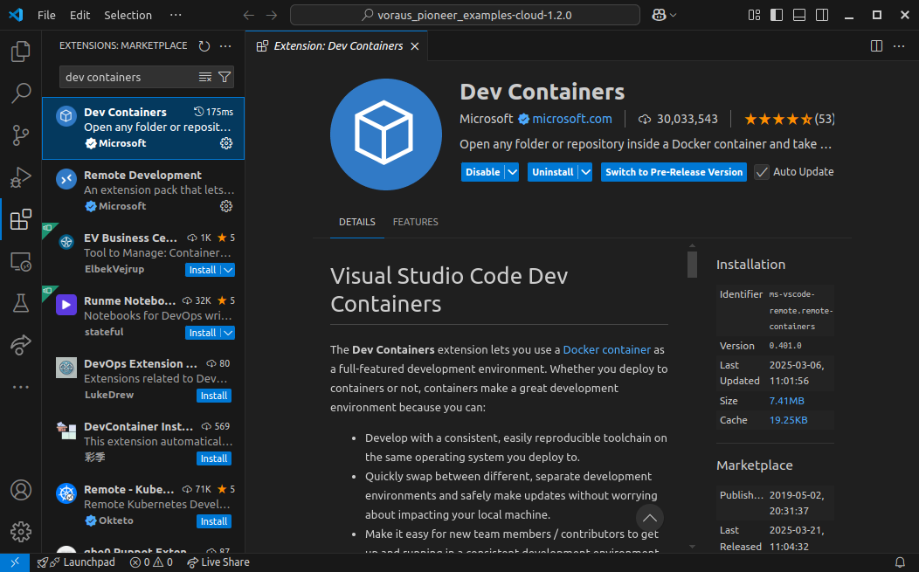The image size is (919, 572).
Task: Open Source Control view
Action: (x=20, y=135)
